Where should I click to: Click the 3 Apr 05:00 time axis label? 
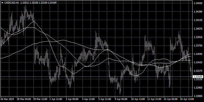[x=72, y=99]
